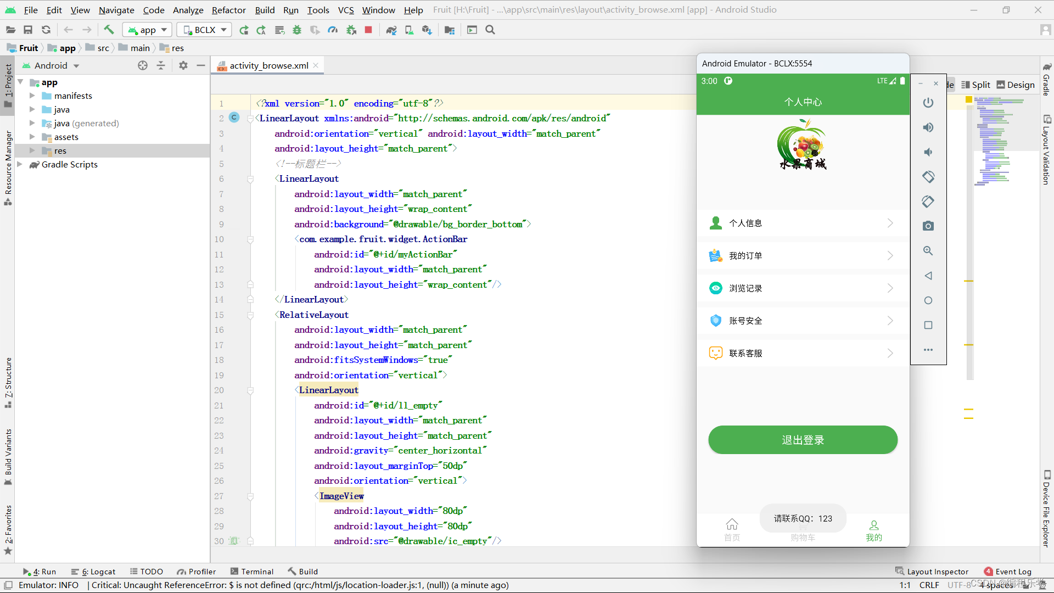Click the Stop run button in toolbar

(368, 30)
